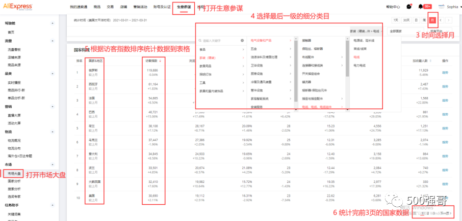Open 趋势 for the 法国 row
This screenshot has height=221, width=462.
tap(445, 101)
